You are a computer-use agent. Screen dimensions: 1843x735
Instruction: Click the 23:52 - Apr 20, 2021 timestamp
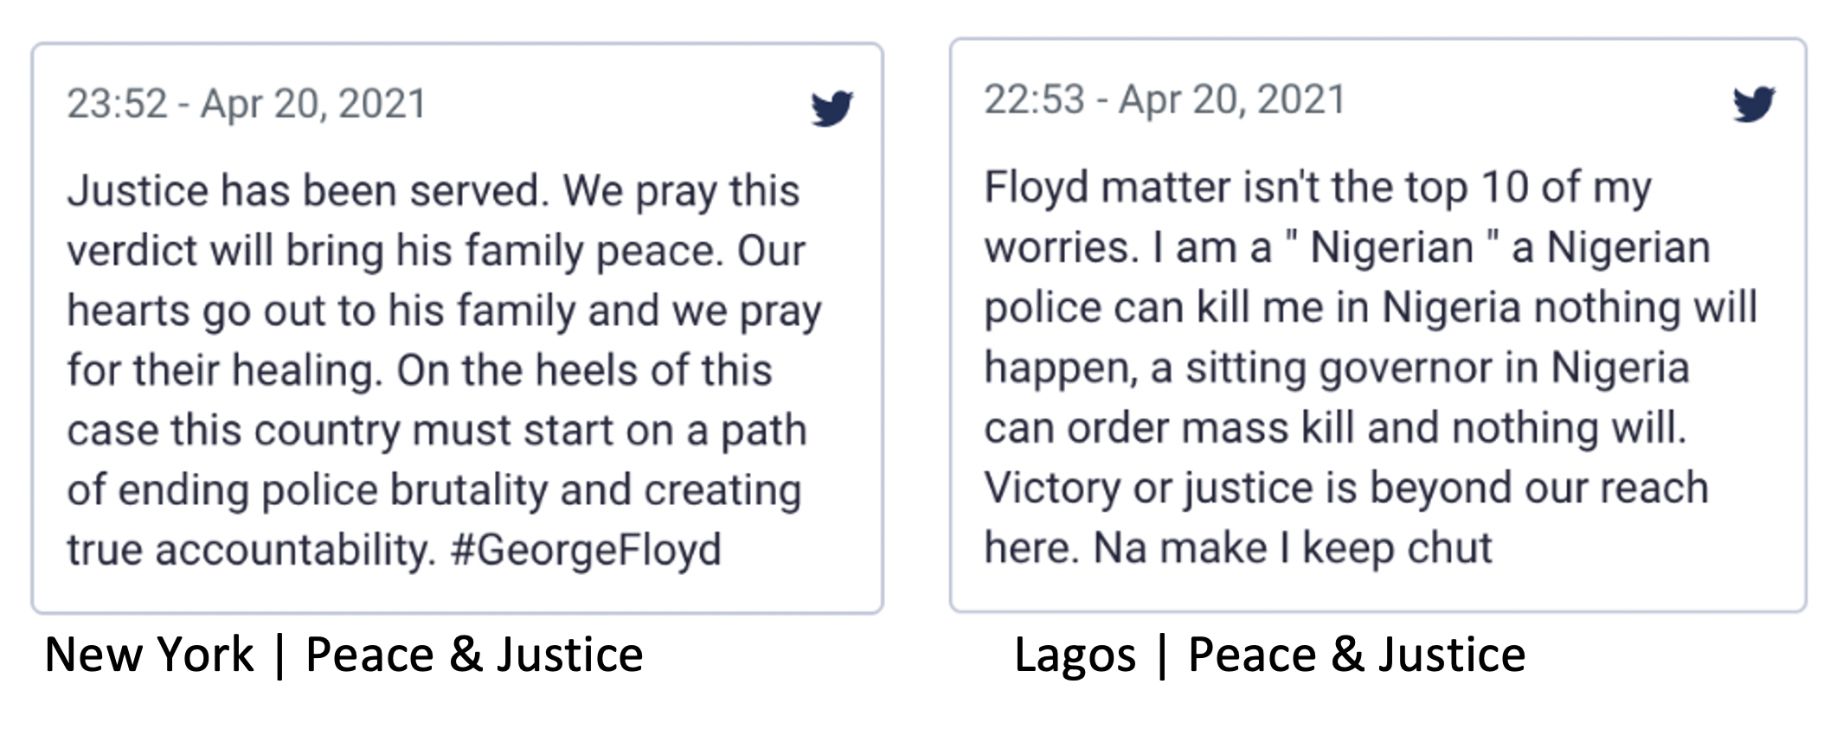[x=247, y=104]
